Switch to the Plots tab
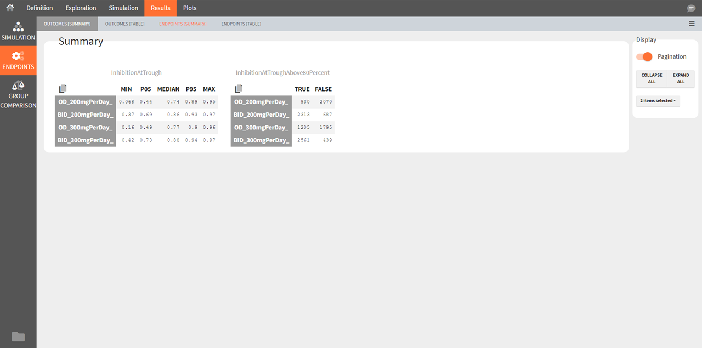Screen dimensions: 702x348 [190, 8]
